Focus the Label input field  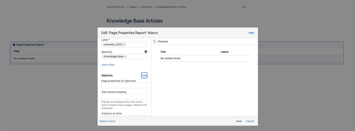pyautogui.click(x=124, y=45)
